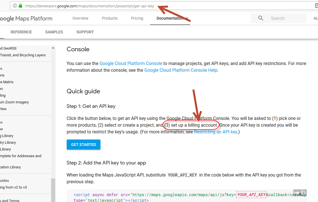Click the site information icon in address bar
Viewport: 318px width, 202px height.
coord(15,6)
